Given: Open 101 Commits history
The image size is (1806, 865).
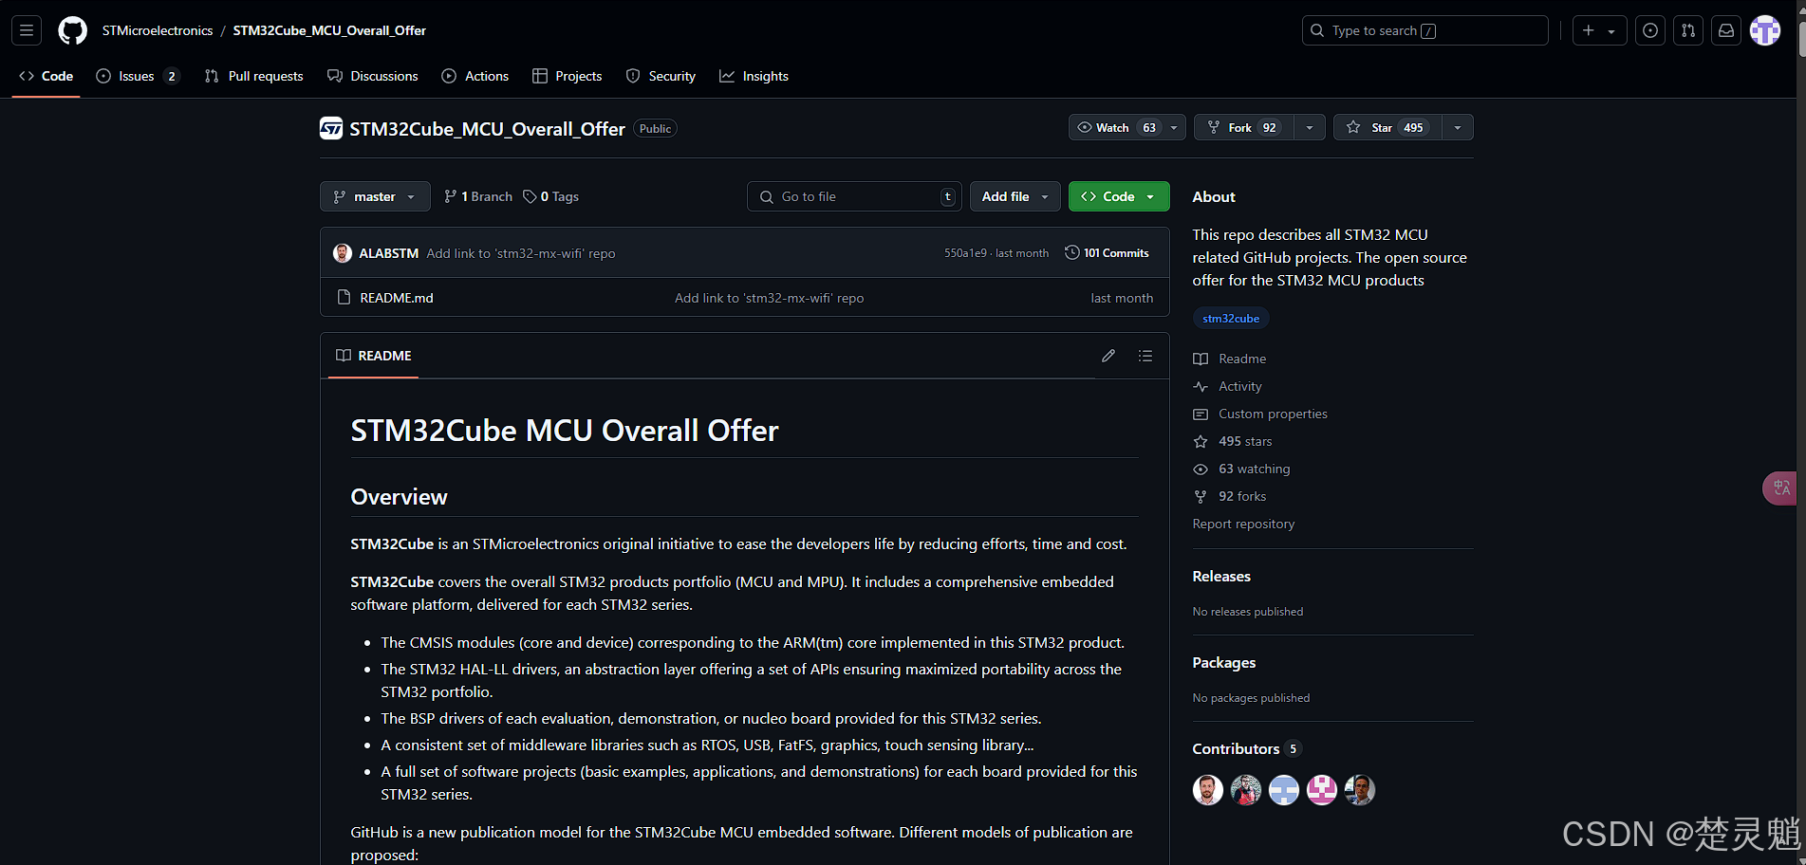Looking at the screenshot, I should pyautogui.click(x=1107, y=252).
